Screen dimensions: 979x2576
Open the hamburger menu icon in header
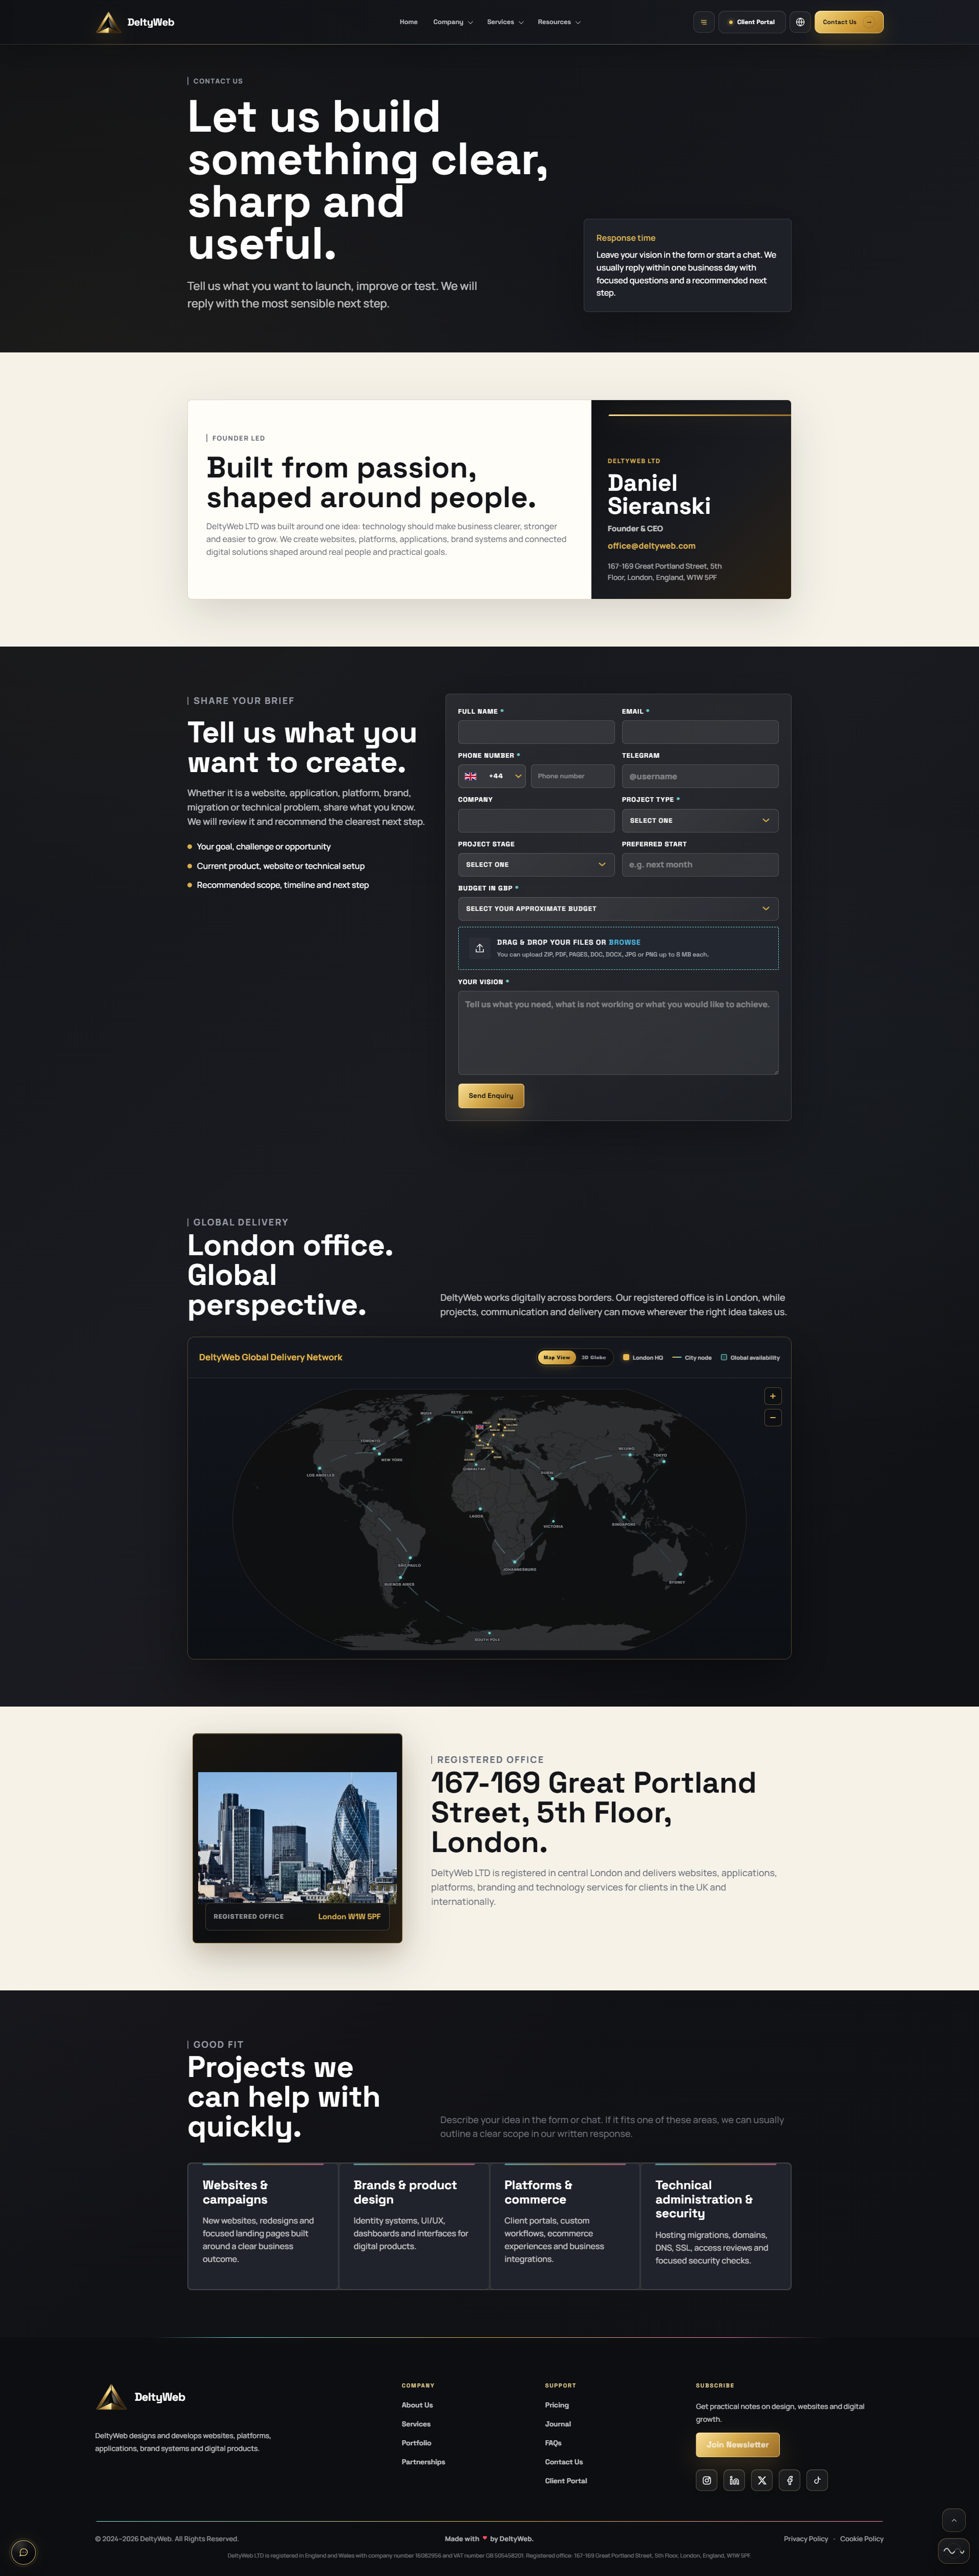pos(704,22)
